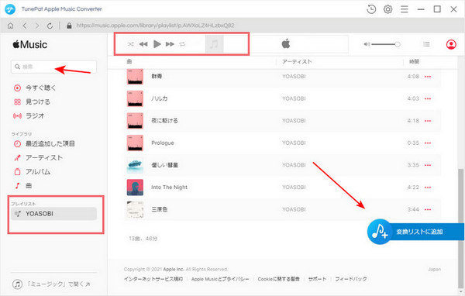Open more options for 三原色

coord(428,209)
